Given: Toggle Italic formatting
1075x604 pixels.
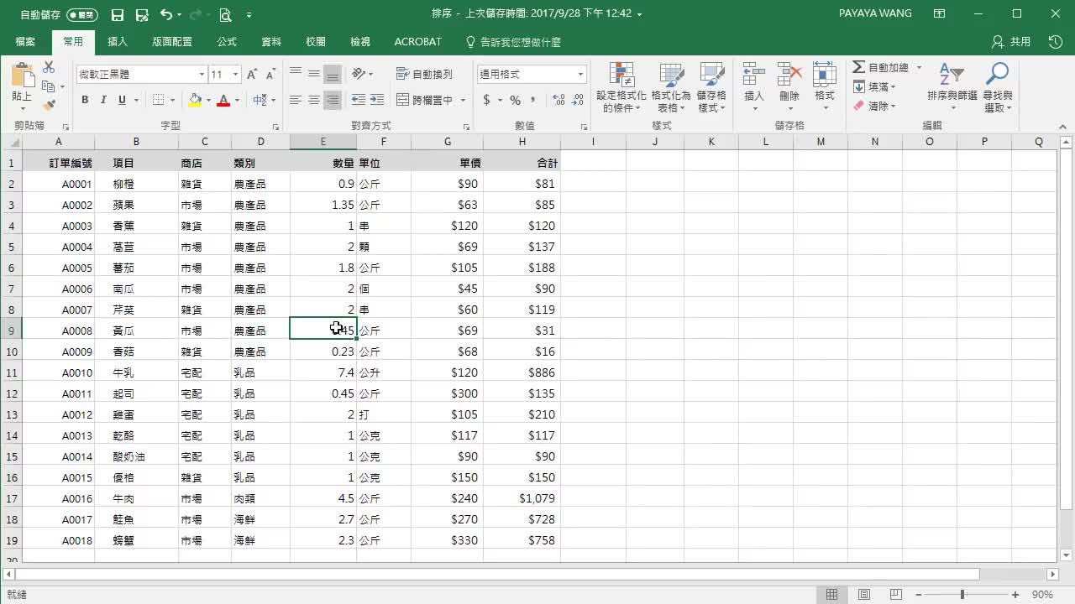Looking at the screenshot, I should click(x=103, y=100).
